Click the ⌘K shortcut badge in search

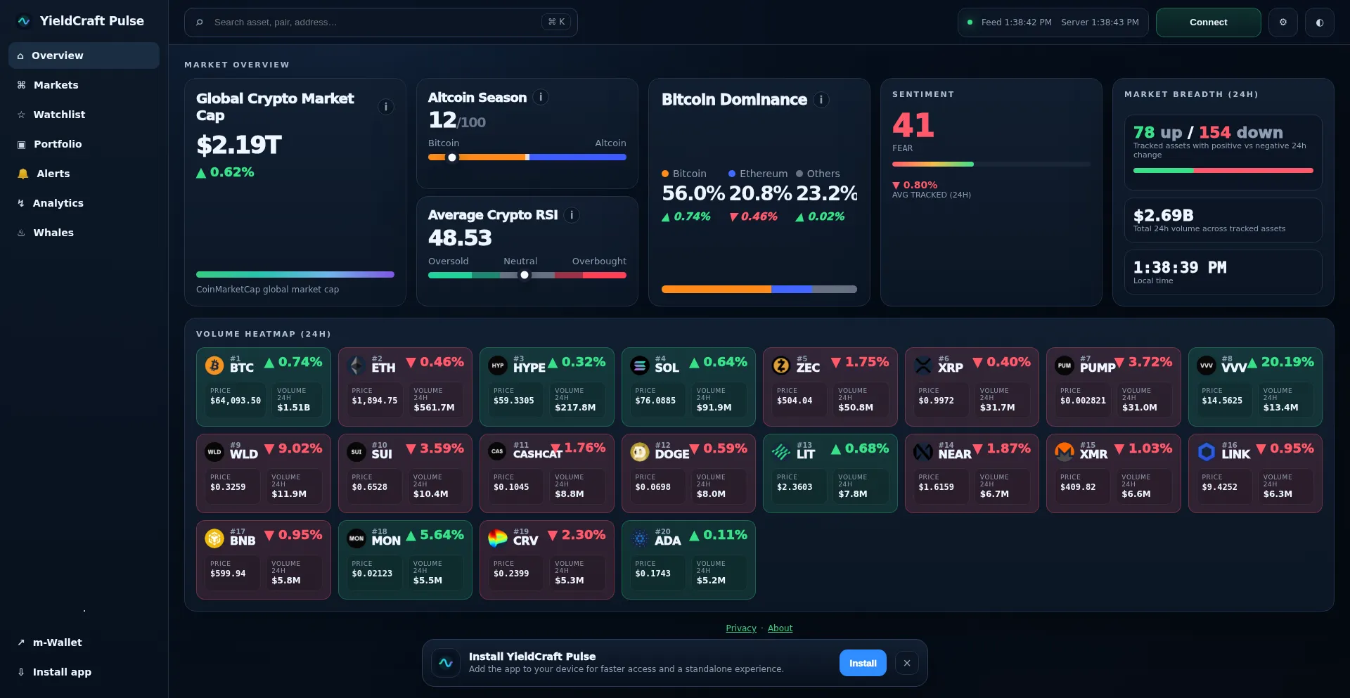pyautogui.click(x=556, y=22)
